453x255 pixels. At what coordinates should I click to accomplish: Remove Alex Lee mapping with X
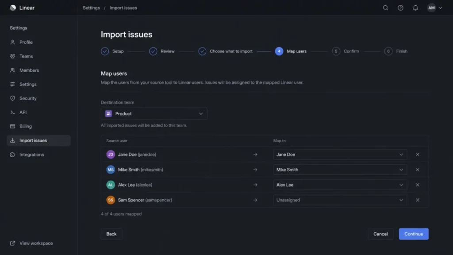point(418,185)
